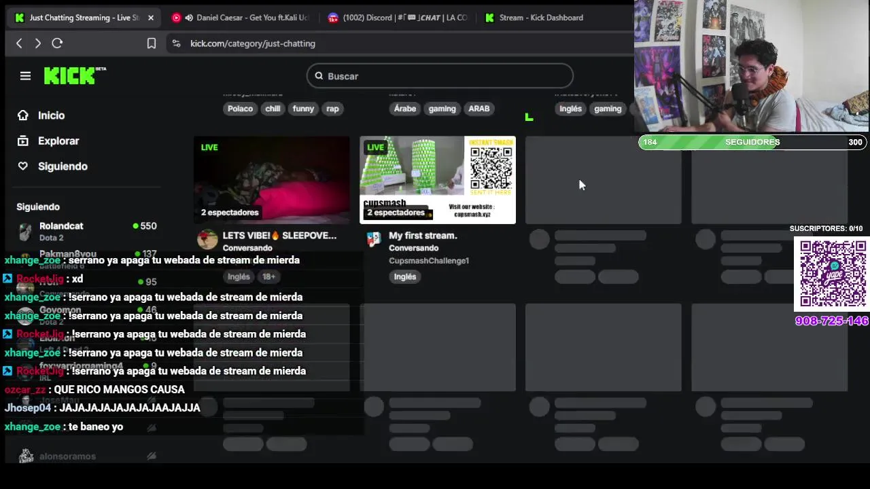Click the webcam overlay of streamer
Screen dimensions: 870x489
(x=752, y=66)
